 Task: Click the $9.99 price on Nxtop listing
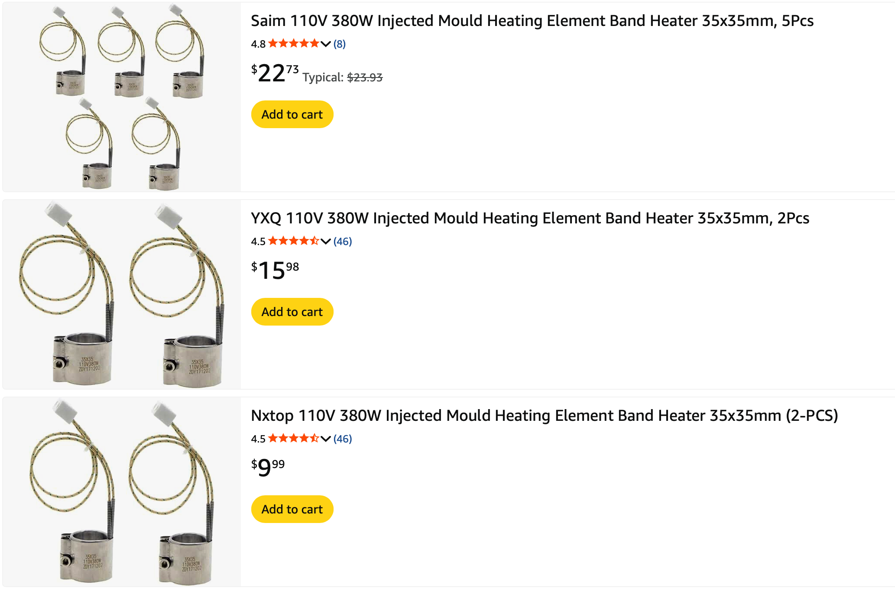[x=268, y=468]
